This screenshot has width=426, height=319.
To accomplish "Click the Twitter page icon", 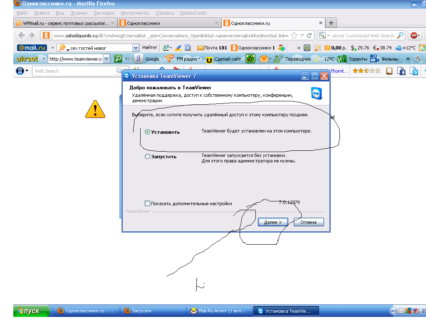I will click(414, 71).
